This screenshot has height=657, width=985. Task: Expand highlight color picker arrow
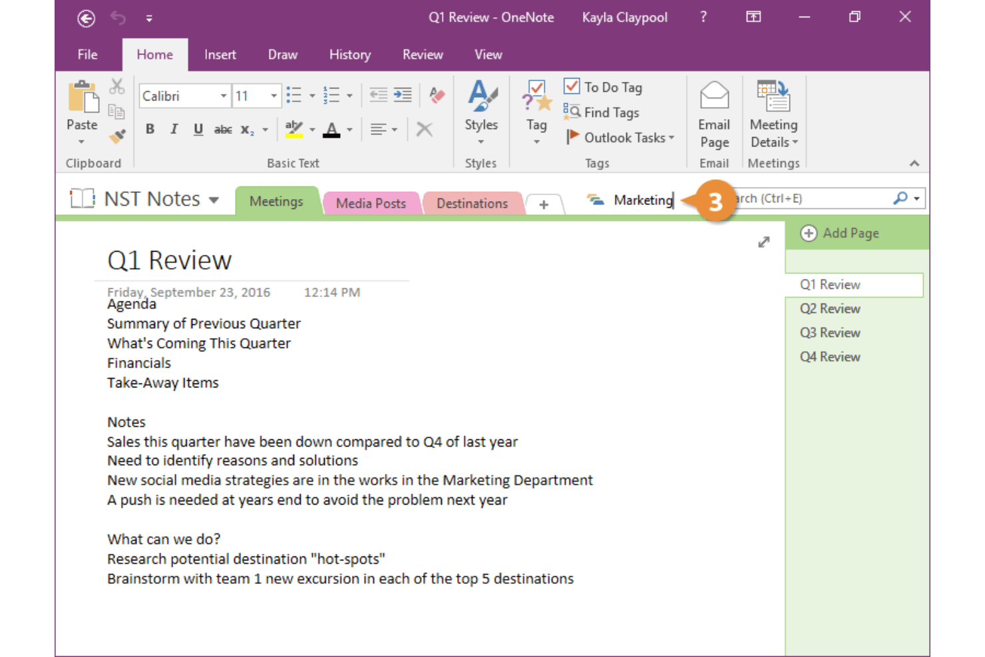click(312, 130)
